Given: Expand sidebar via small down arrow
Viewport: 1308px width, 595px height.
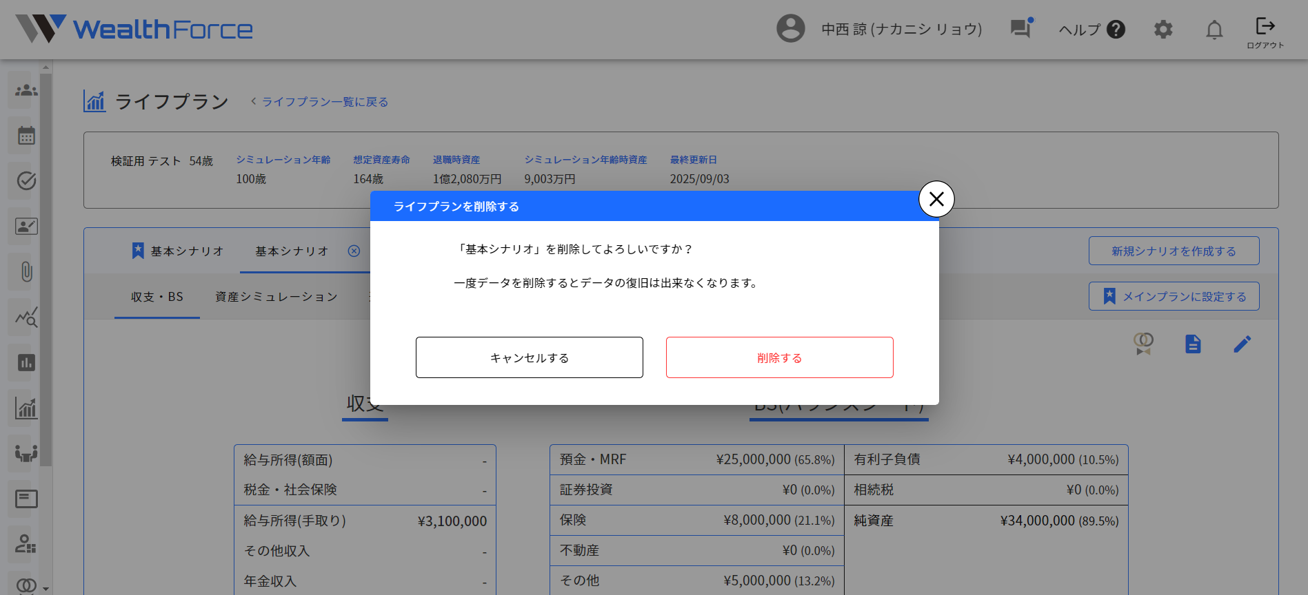Looking at the screenshot, I should (46, 589).
